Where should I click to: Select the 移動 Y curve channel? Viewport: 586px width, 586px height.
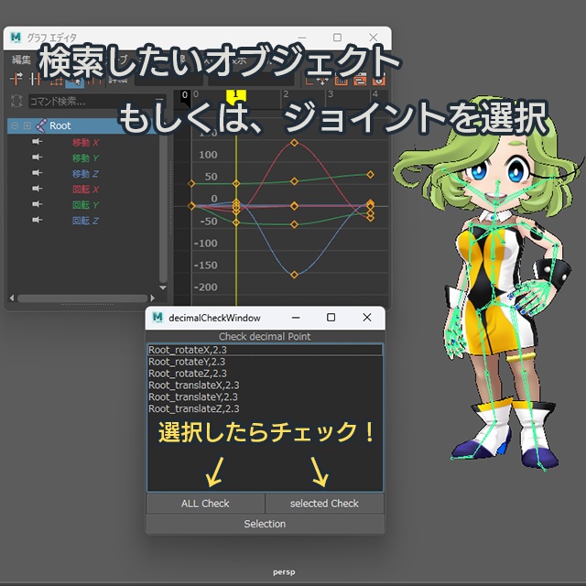tap(85, 158)
